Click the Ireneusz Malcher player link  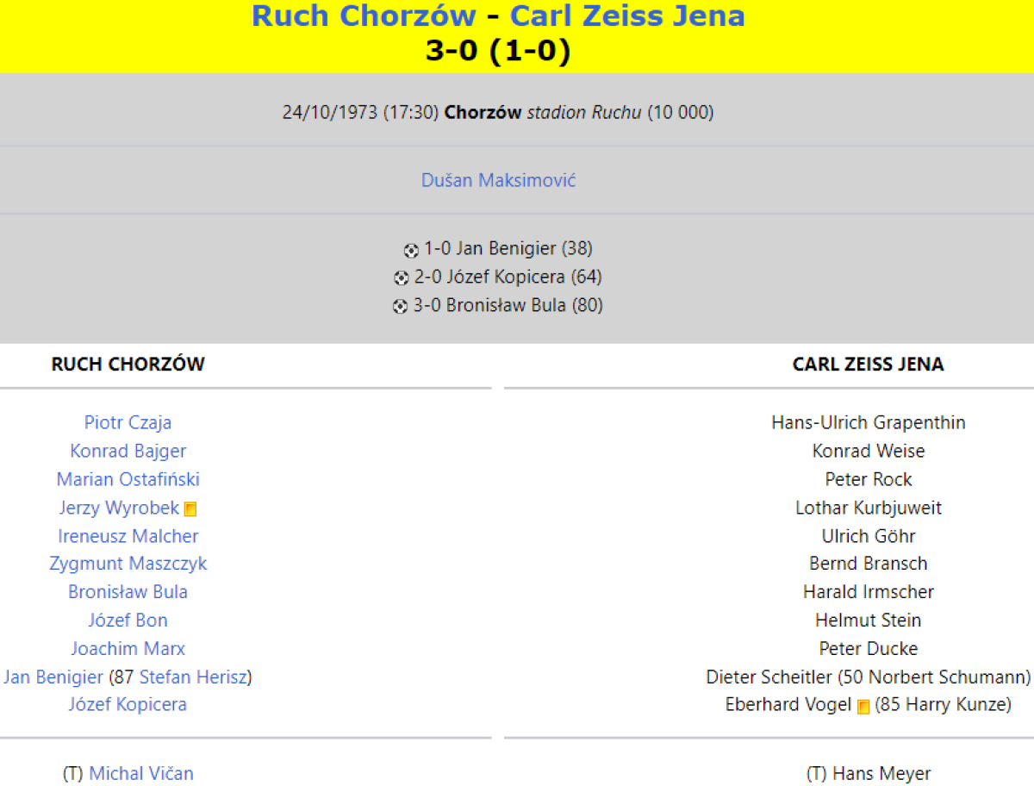(128, 536)
